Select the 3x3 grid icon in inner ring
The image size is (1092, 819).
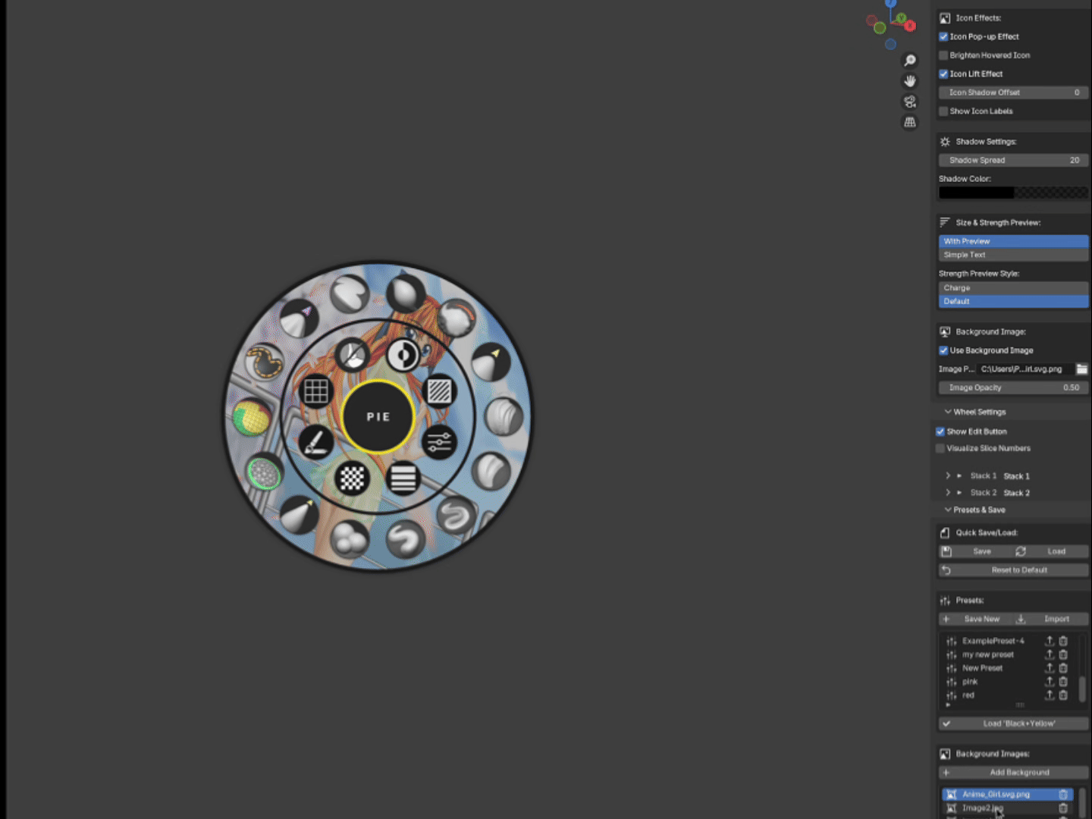point(315,391)
